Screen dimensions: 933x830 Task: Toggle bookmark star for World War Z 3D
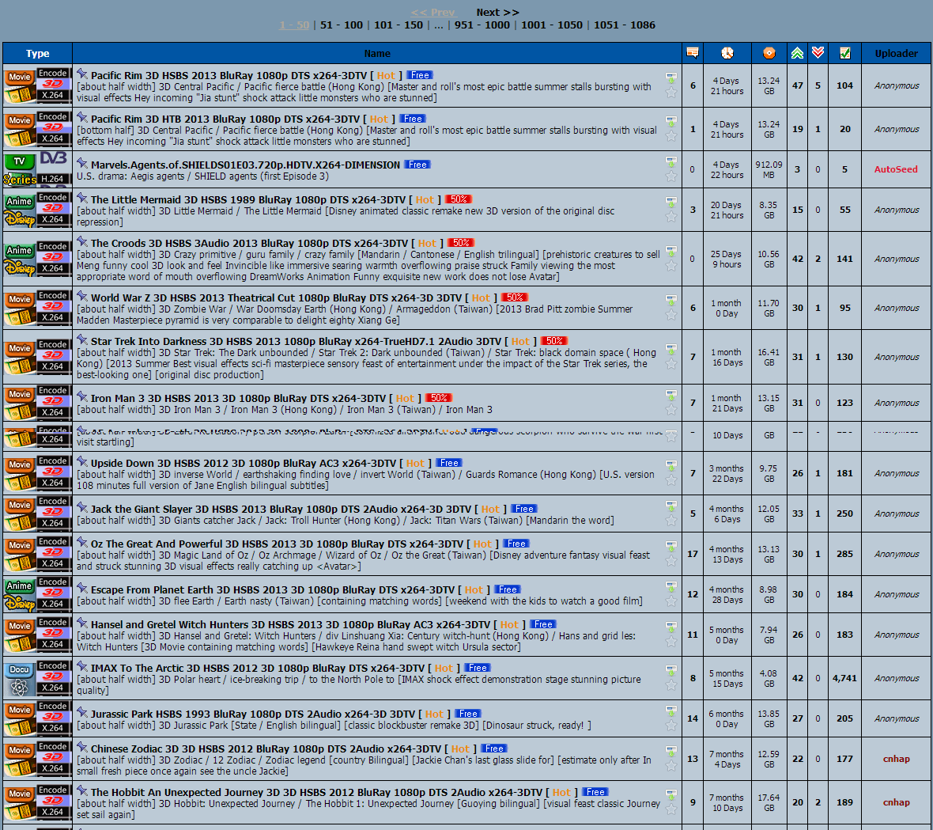point(671,316)
